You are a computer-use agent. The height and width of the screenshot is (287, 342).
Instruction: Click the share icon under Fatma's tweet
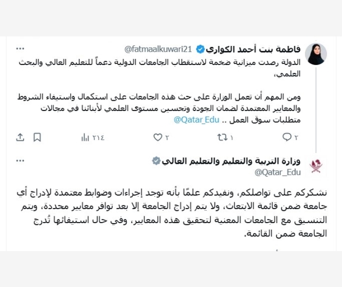point(20,137)
